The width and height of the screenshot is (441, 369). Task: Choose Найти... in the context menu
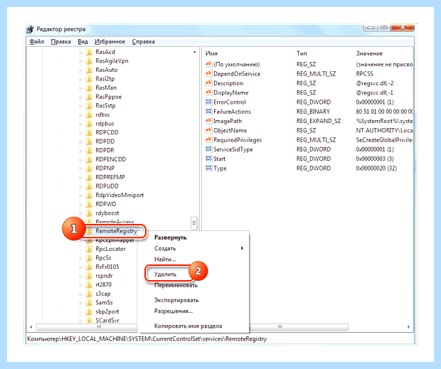pos(165,259)
